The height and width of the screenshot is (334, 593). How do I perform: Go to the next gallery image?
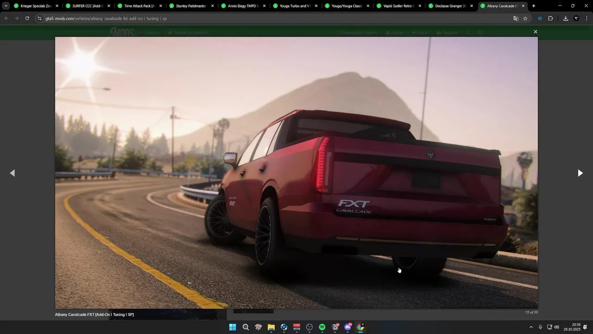pos(580,173)
